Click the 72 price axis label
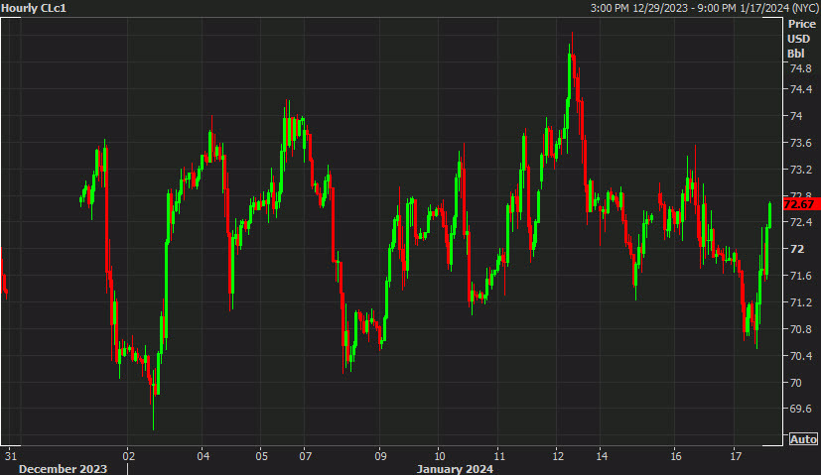 [x=797, y=249]
